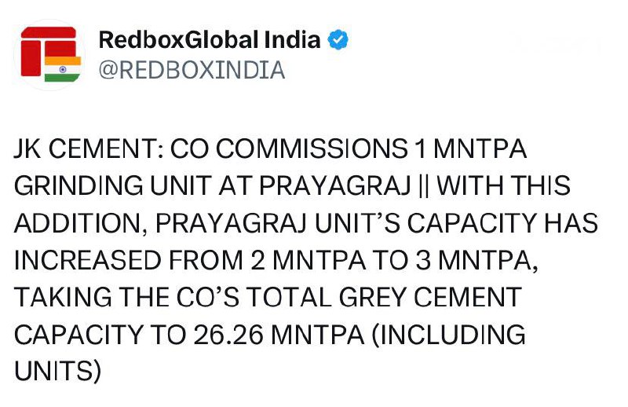Click the phrase "GRINDING UNIT AT PRAYAGRAJ"

216,188
